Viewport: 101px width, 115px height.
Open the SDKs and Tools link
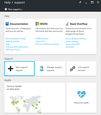[13, 50]
